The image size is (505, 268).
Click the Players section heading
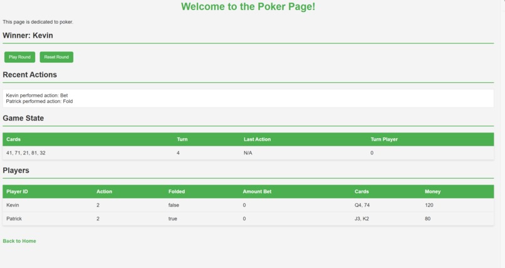coord(16,171)
